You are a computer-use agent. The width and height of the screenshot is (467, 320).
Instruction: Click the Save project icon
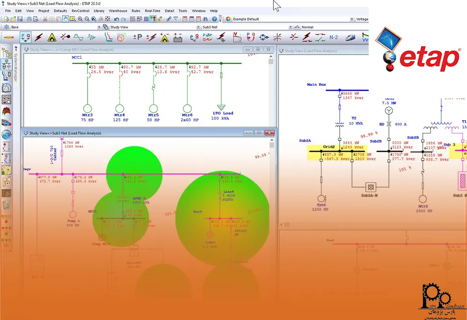pos(21,19)
